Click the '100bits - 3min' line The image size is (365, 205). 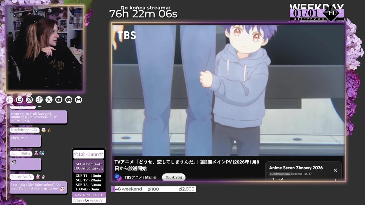tap(87, 189)
